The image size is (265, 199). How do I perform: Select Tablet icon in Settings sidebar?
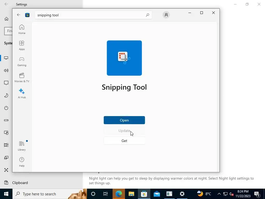click(x=6, y=133)
